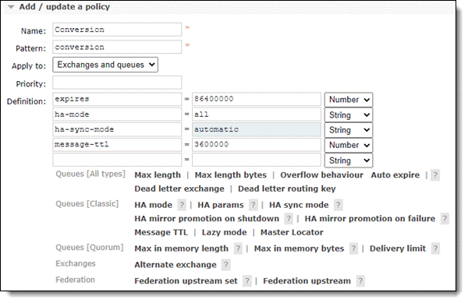Open help icon for Federation upstream set

click(x=246, y=281)
